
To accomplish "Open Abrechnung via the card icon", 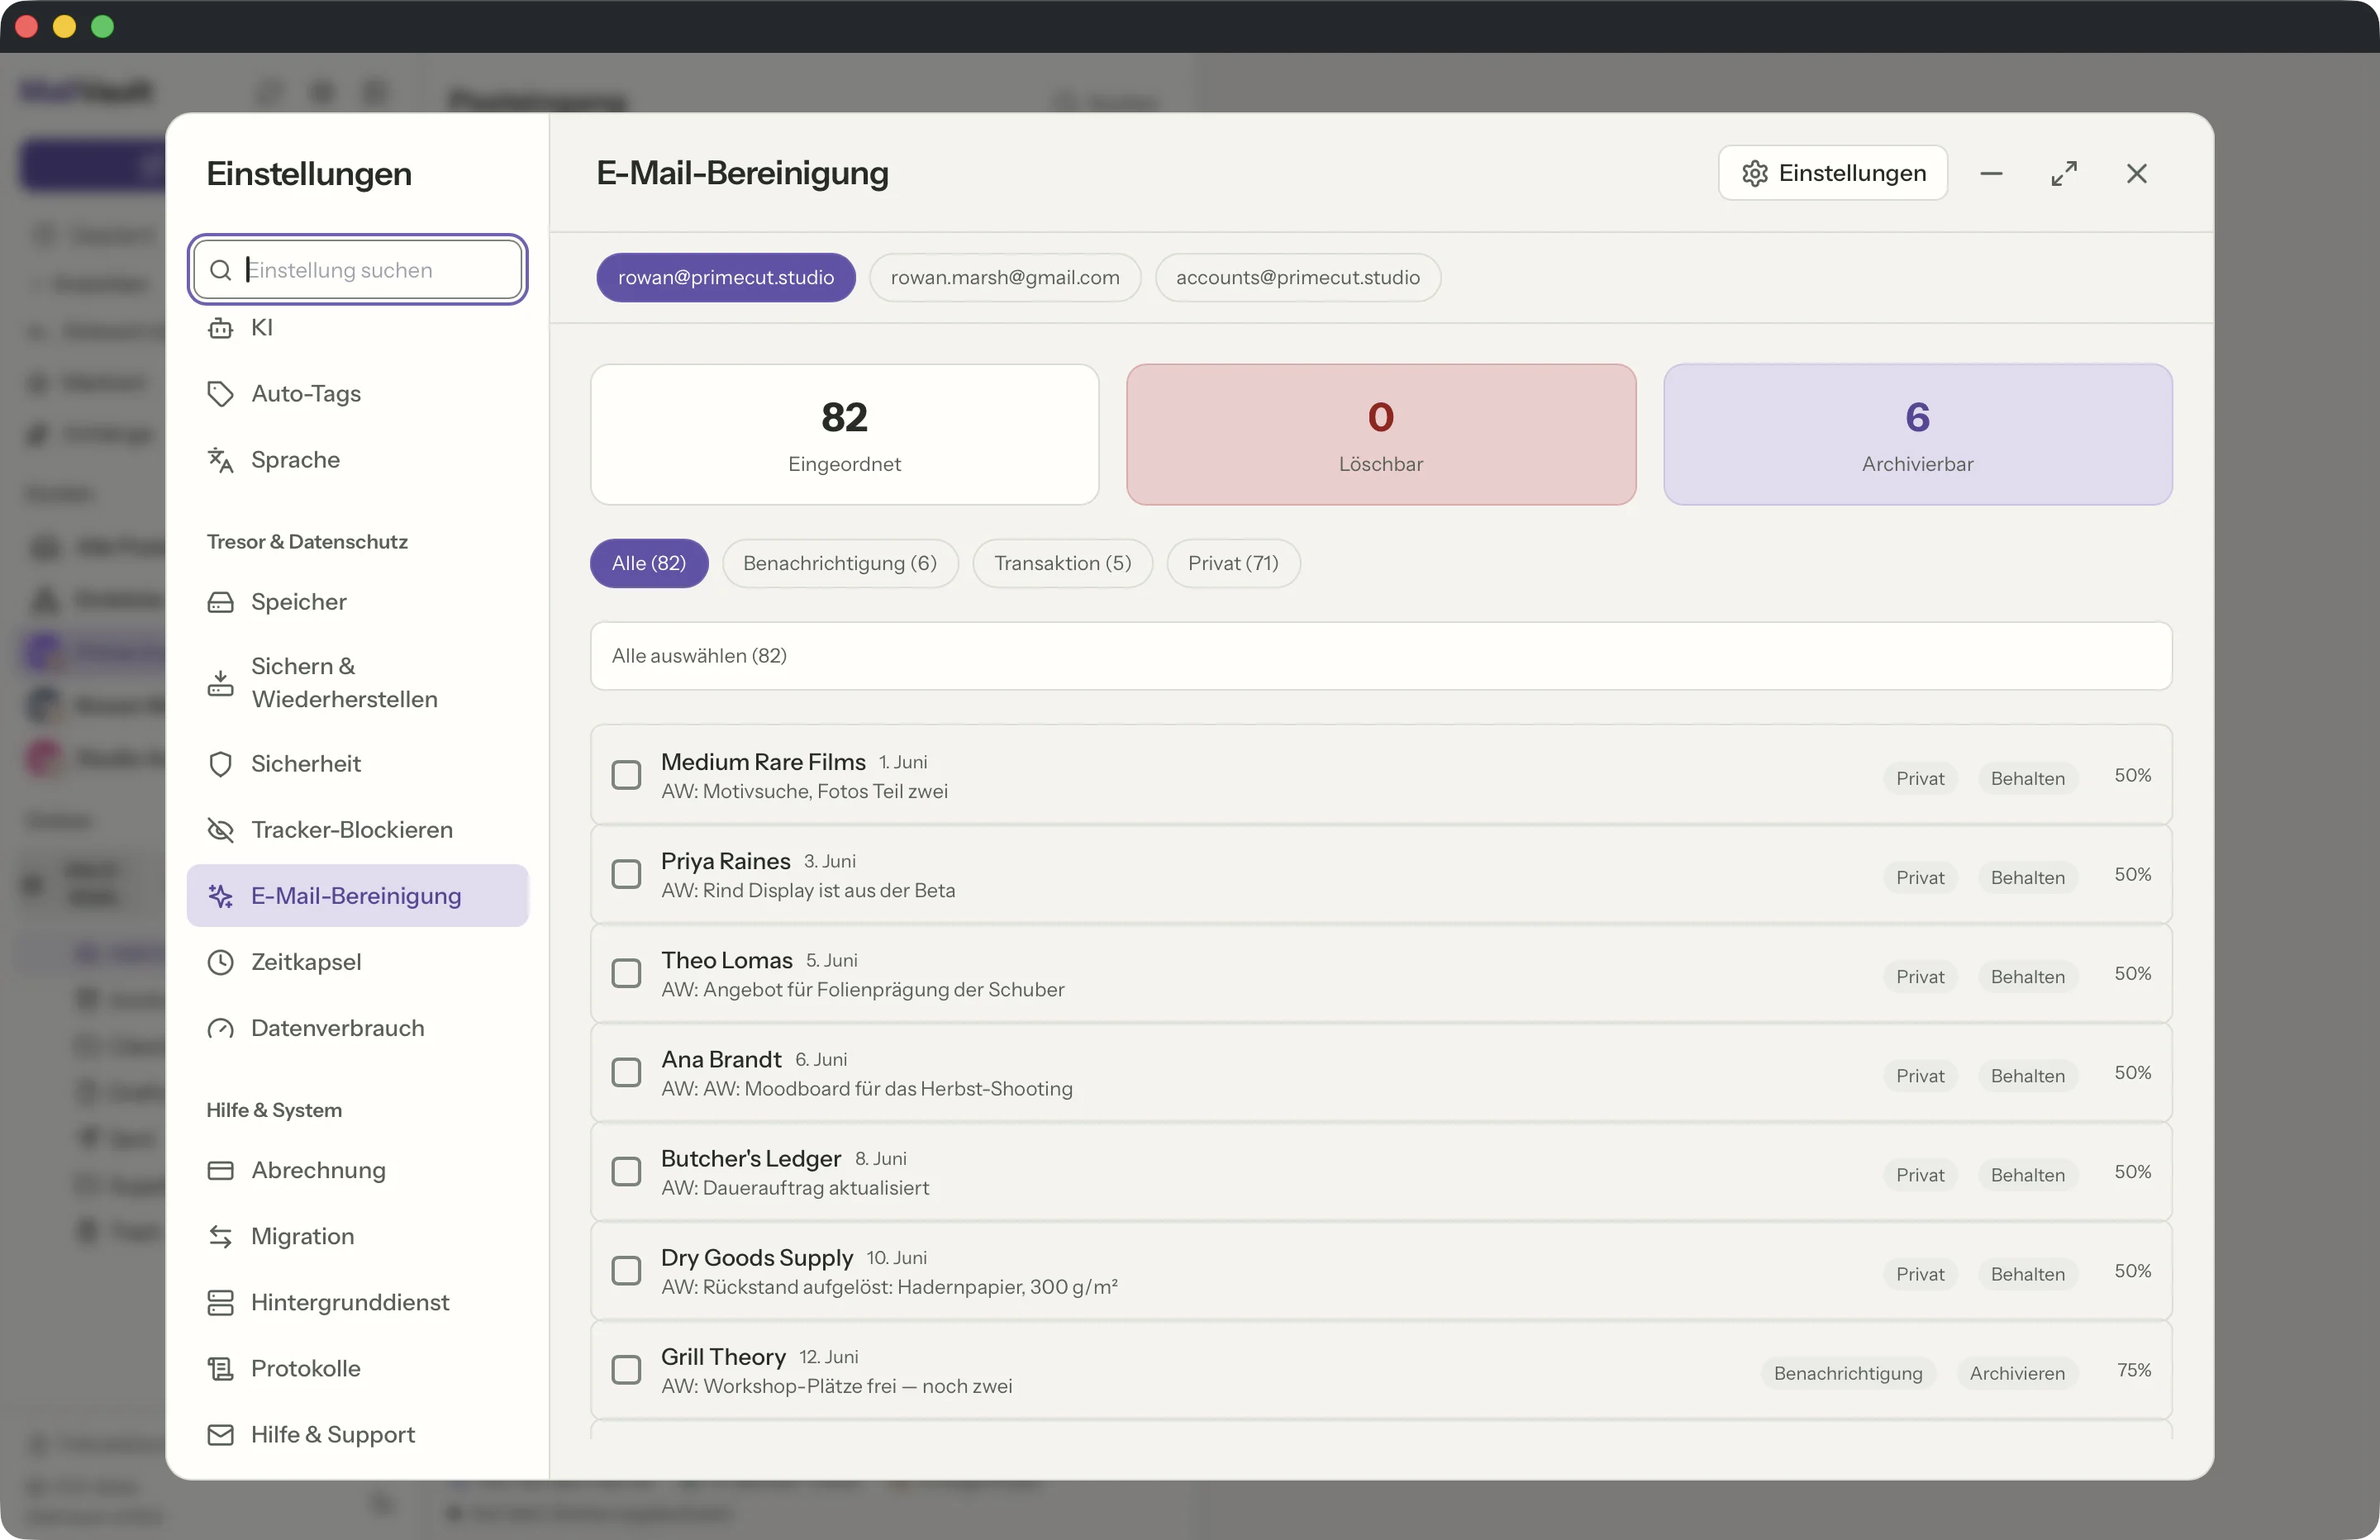I will pyautogui.click(x=220, y=1170).
